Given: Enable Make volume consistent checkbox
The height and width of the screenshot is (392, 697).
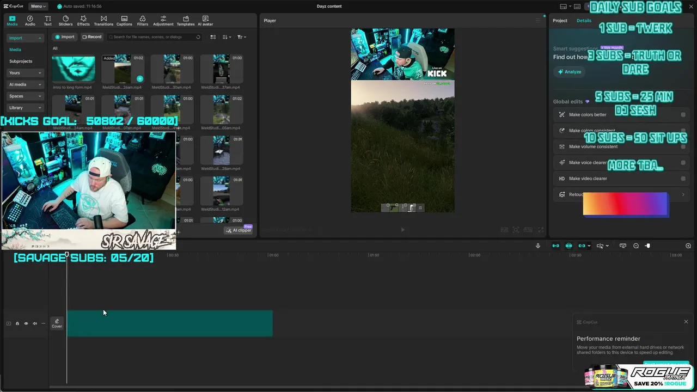Looking at the screenshot, I should click(683, 146).
